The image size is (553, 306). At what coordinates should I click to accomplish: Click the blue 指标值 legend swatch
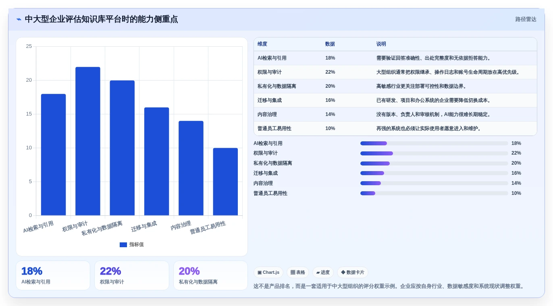point(123,245)
